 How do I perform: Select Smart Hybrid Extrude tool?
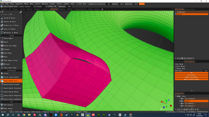[x=11, y=84]
